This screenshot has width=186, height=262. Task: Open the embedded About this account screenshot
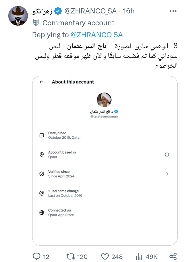pyautogui.click(x=105, y=160)
